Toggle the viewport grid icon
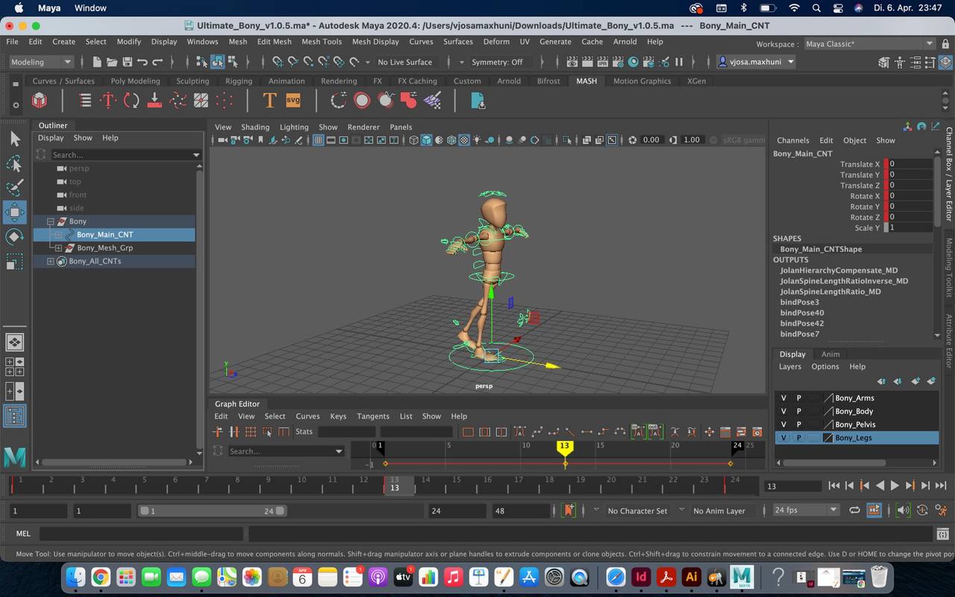This screenshot has width=955, height=597. [x=318, y=140]
